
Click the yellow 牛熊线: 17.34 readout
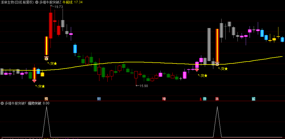tap(72, 2)
